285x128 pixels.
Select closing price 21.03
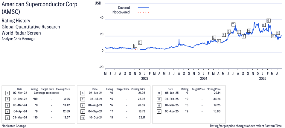click(x=141, y=93)
